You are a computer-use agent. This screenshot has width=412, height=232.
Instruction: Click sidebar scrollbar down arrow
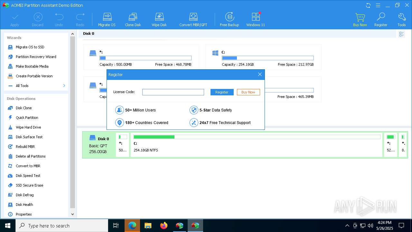point(72,214)
